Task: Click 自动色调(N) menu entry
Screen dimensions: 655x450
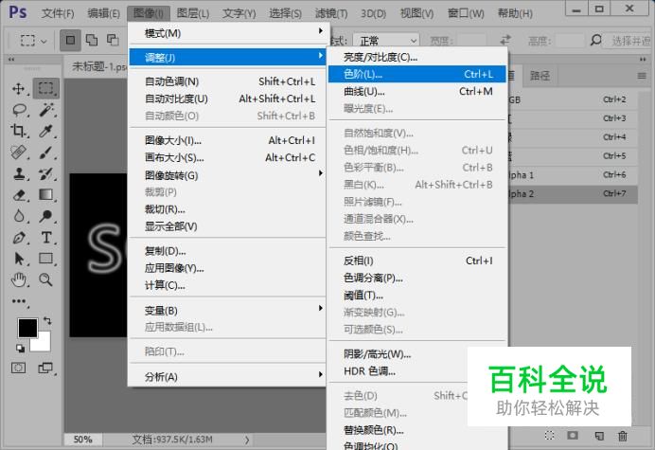Action: pos(228,81)
